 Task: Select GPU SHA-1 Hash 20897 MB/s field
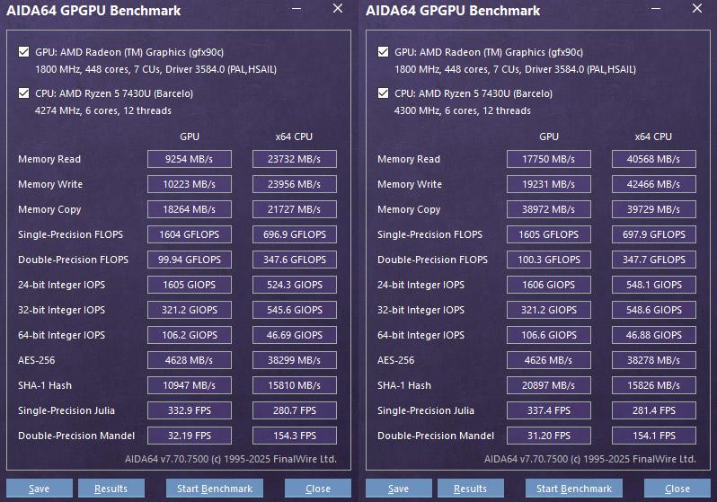click(x=549, y=385)
